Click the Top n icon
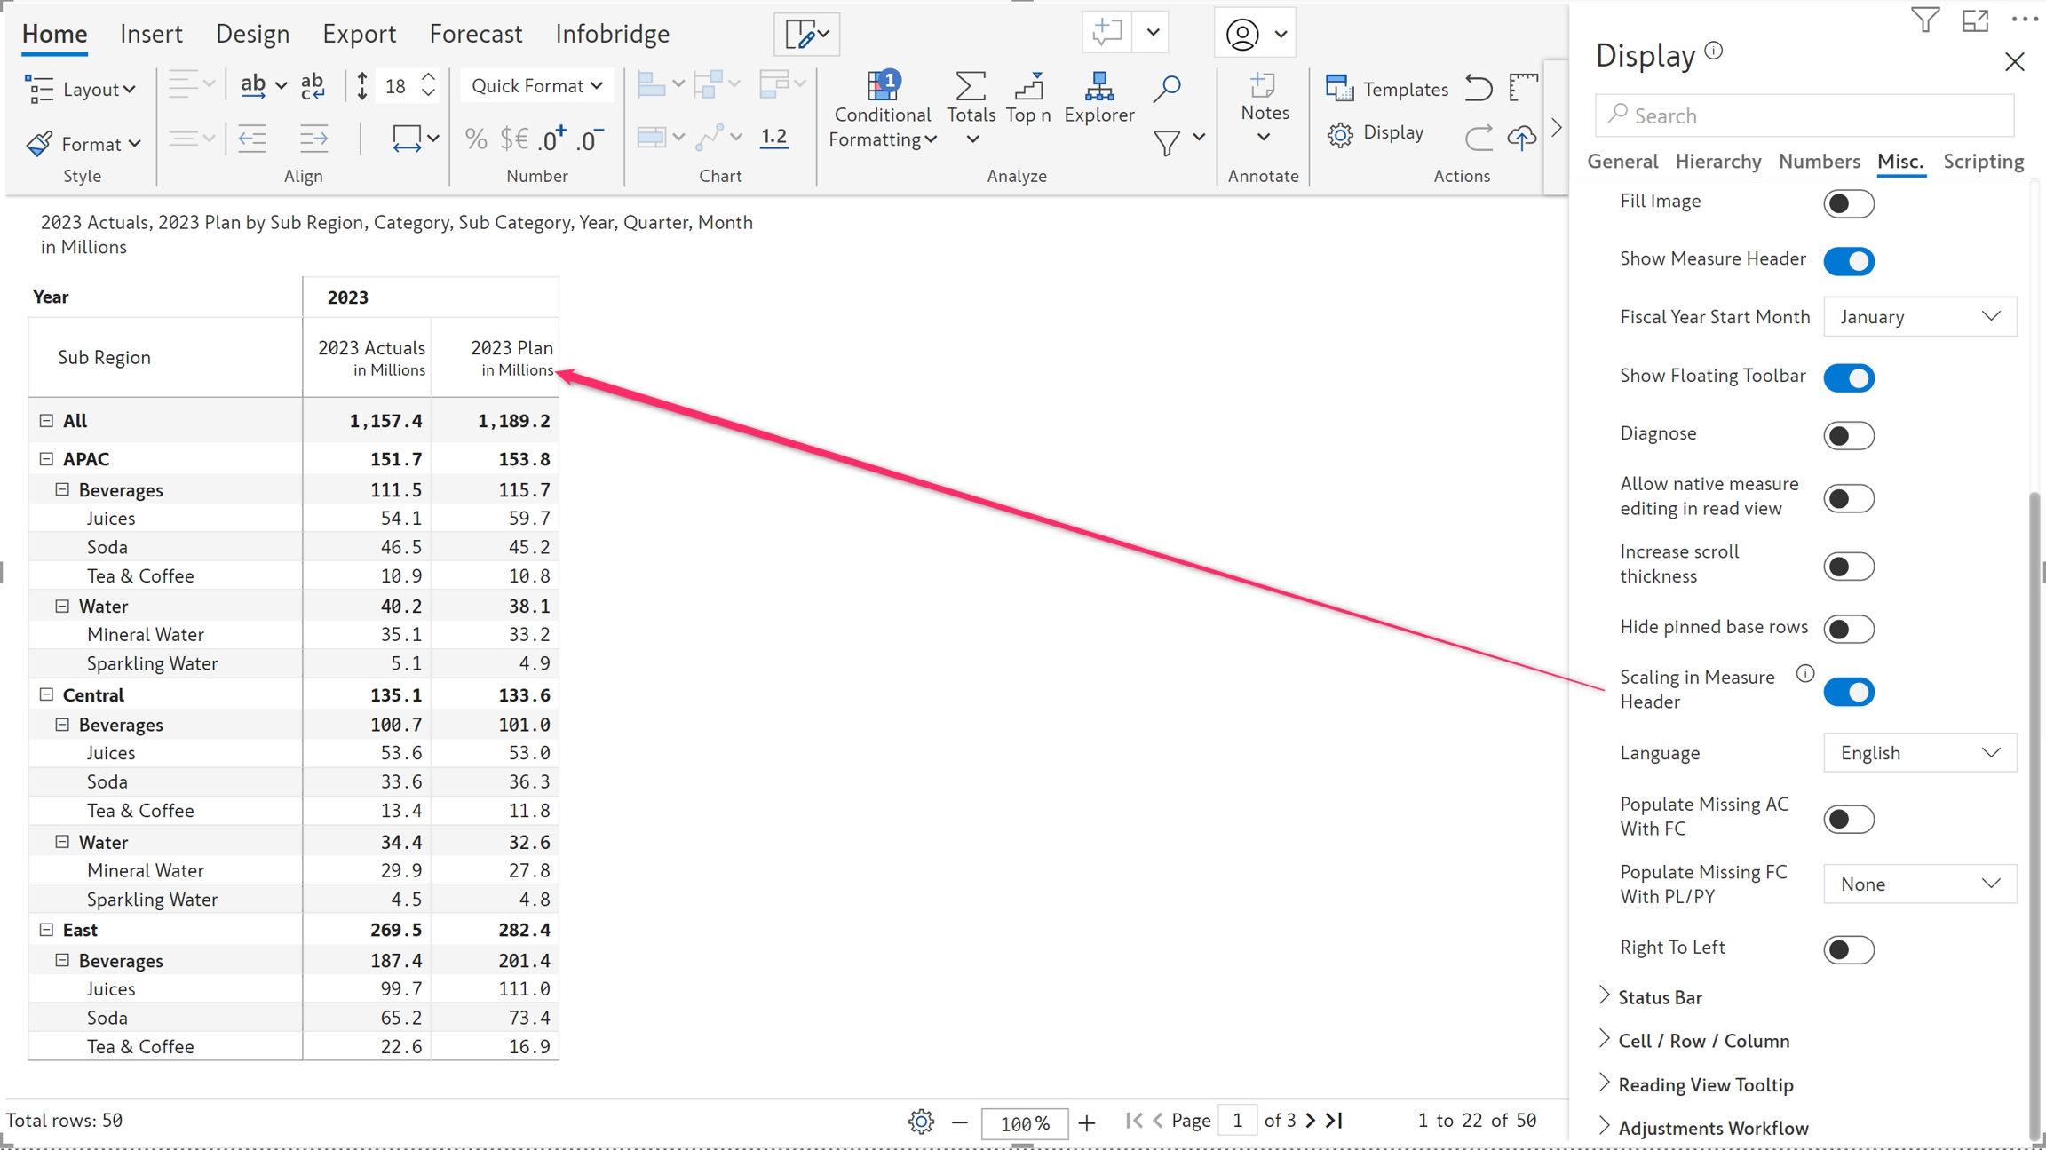The image size is (2046, 1150). coord(1028,86)
